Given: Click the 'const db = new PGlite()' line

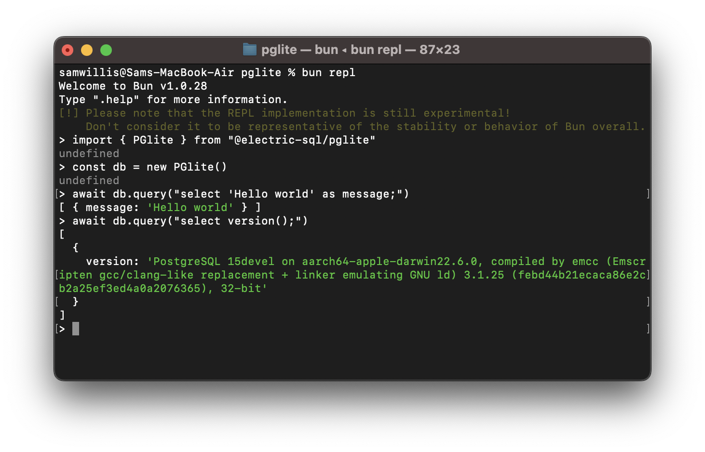Looking at the screenshot, I should (149, 167).
